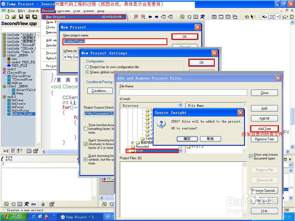Screen dimensions: 295x221
Task: Click the curly brace icon in context window
Action: (2, 159)
